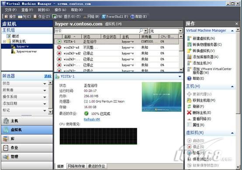The image size is (242, 170).
Task: Collapse the VISTA-1 details pane arrow
Action: [x=180, y=76]
